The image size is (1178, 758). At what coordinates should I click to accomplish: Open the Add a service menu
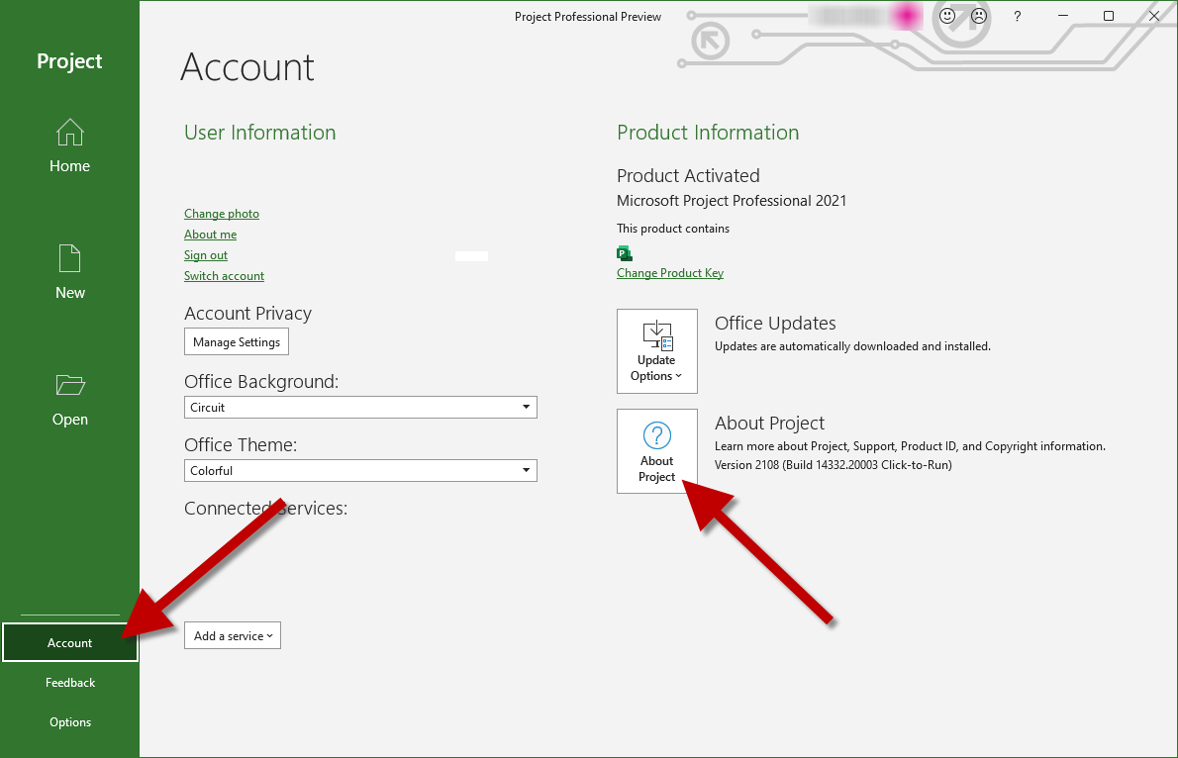pyautogui.click(x=233, y=635)
